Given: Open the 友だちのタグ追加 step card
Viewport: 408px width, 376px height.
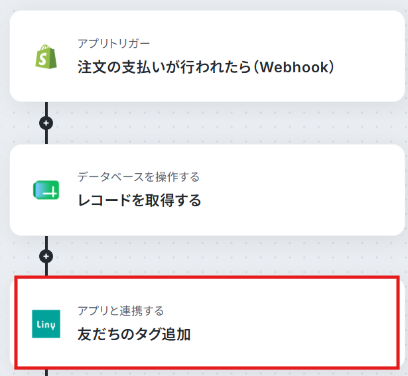Looking at the screenshot, I should 208,322.
